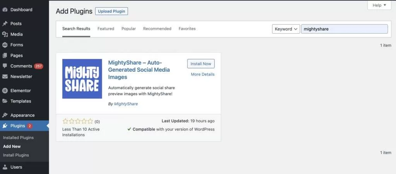This screenshot has width=396, height=174.
Task: Open the Pages menu label
Action: coord(16,56)
